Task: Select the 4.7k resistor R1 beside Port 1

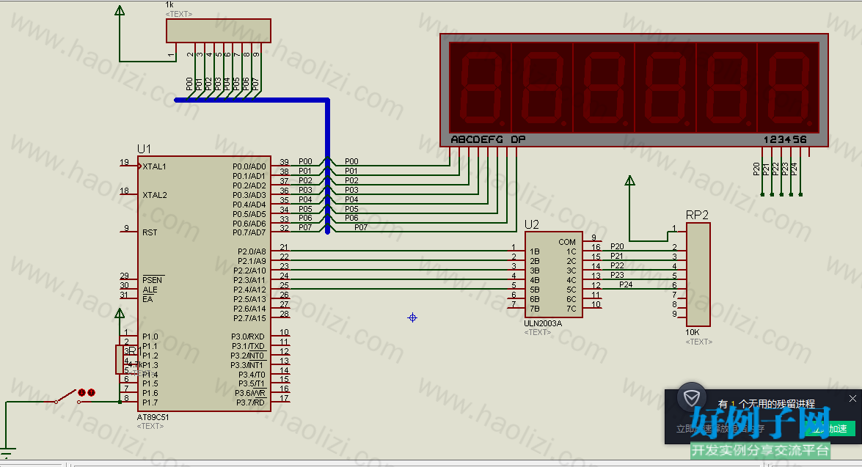Action: tap(120, 359)
